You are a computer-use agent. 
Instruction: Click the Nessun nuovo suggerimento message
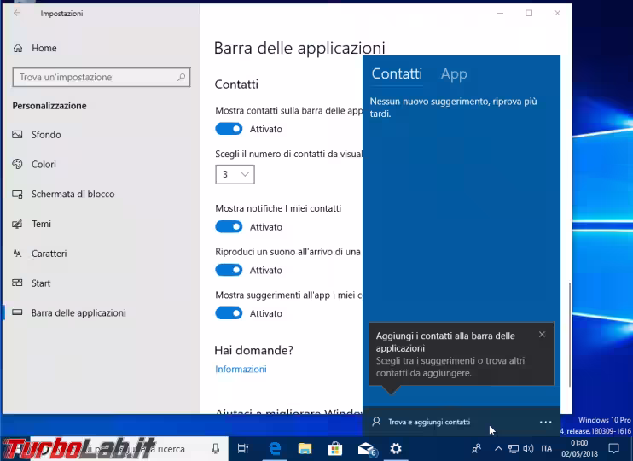coord(453,108)
